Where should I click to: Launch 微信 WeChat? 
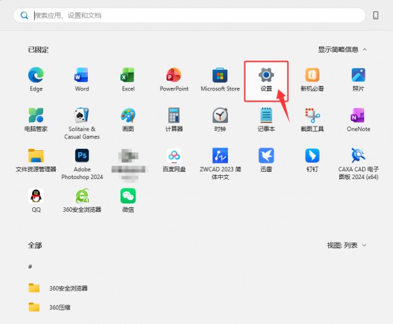[128, 201]
